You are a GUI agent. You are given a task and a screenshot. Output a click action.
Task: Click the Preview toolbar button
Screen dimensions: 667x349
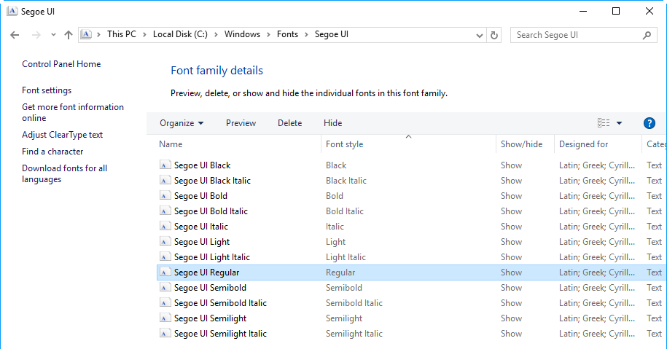[241, 123]
